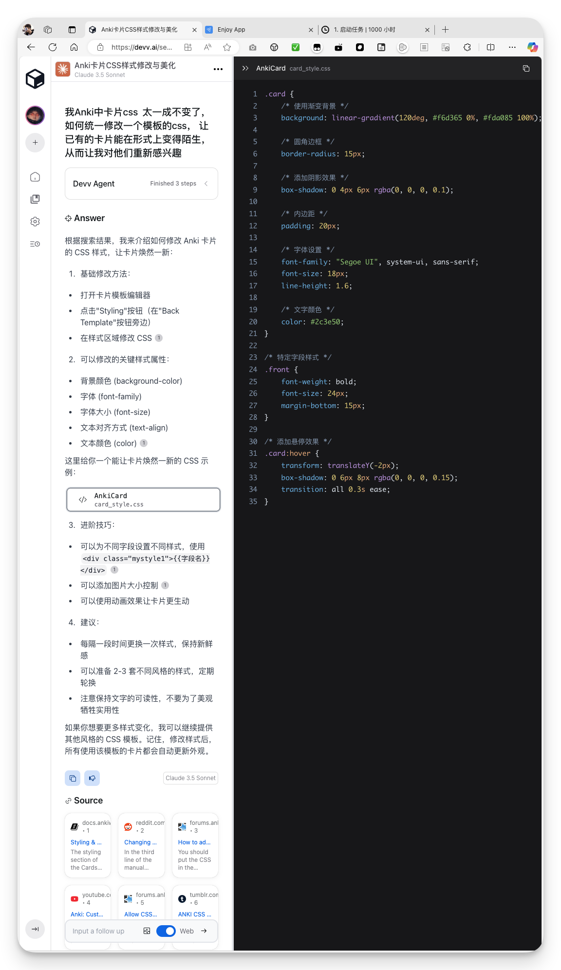Image resolution: width=561 pixels, height=970 pixels.
Task: Expand the Devv Agent finished steps
Action: [141, 184]
